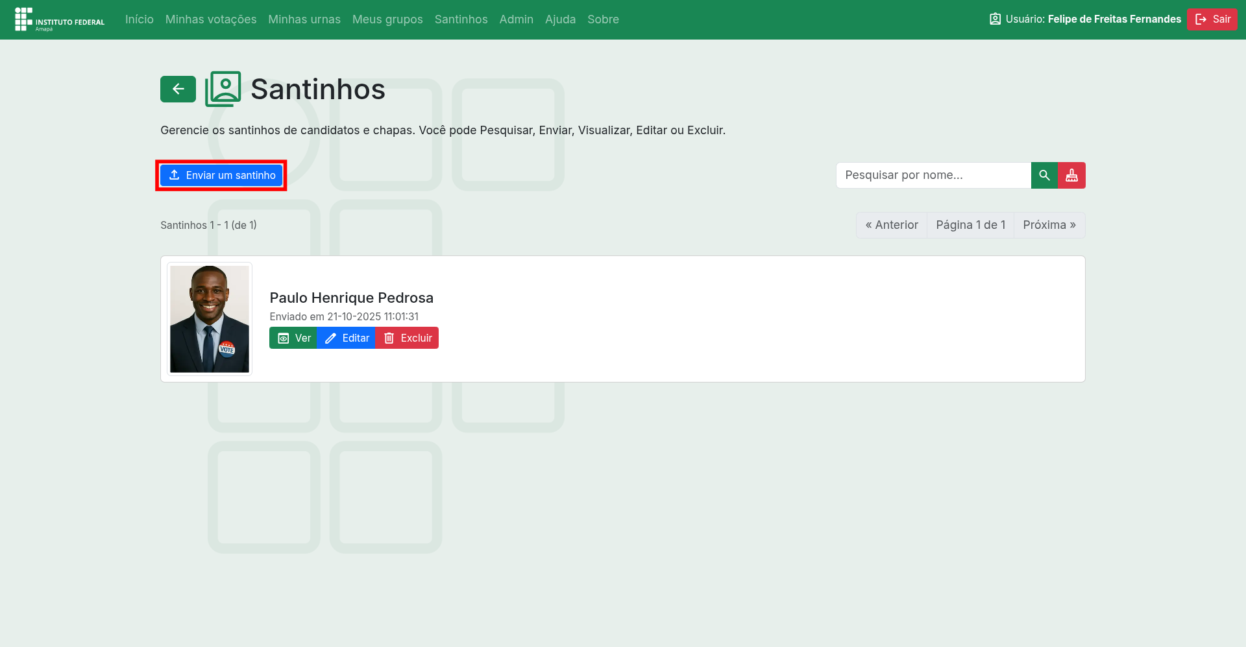Edit the santinho using Editar button
The height and width of the screenshot is (647, 1246).
[x=346, y=338]
